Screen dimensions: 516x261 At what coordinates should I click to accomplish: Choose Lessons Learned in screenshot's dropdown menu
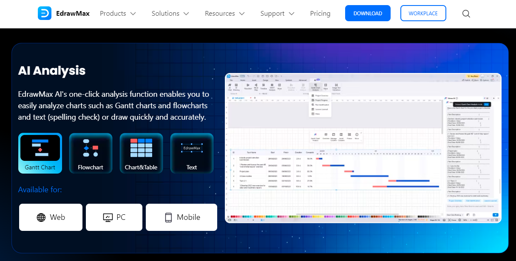(x=320, y=109)
